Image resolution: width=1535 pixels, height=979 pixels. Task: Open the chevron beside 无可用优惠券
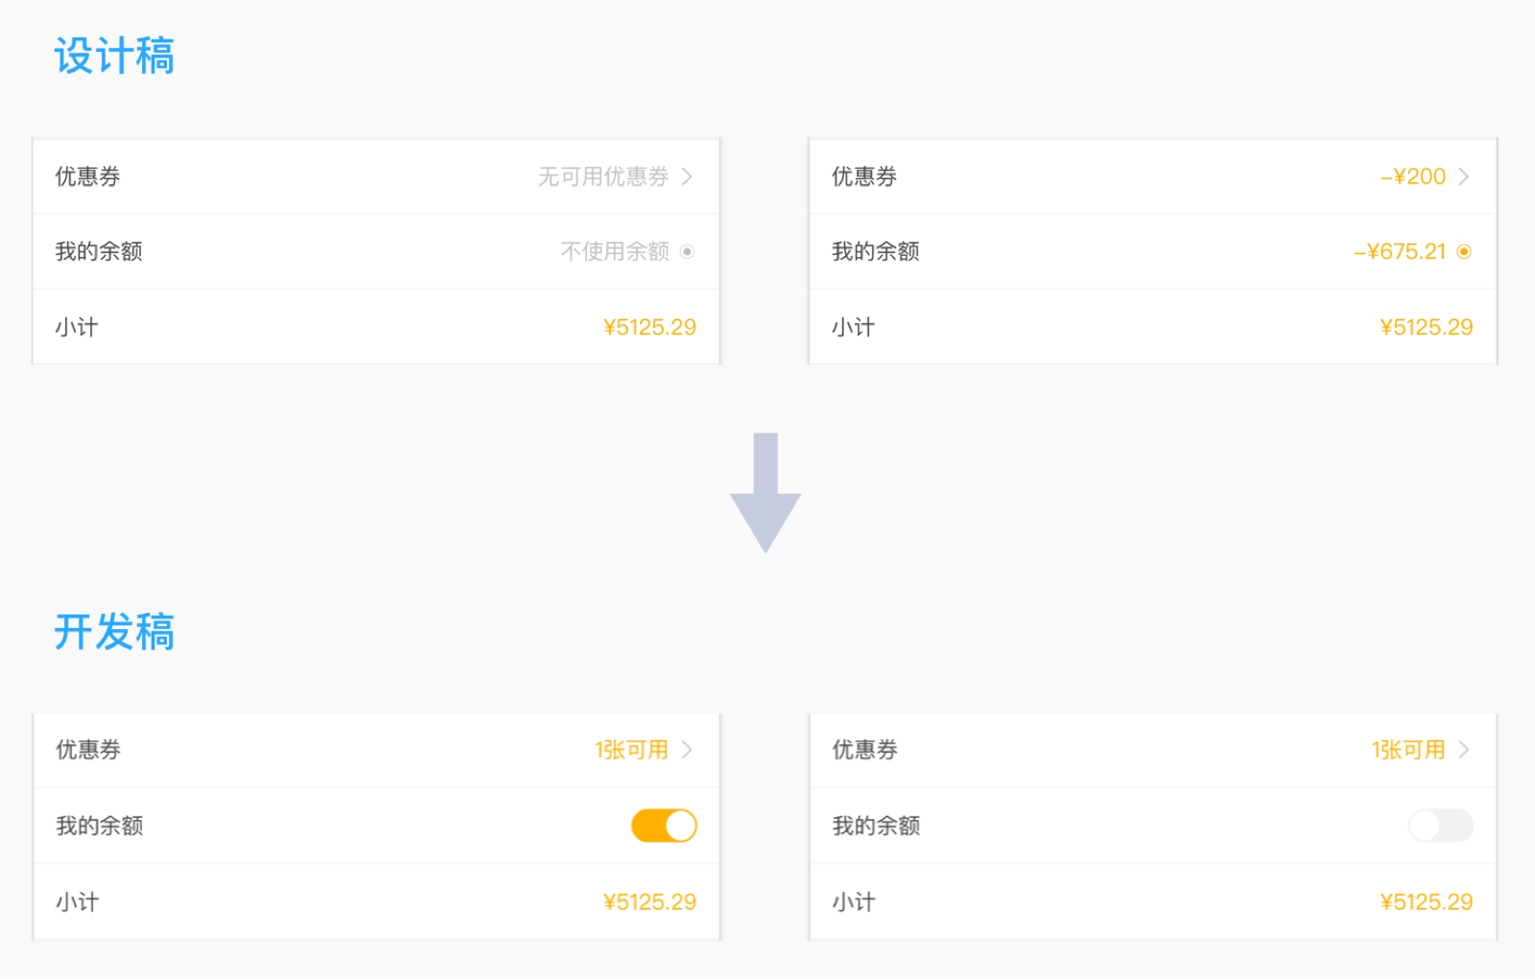click(x=687, y=176)
